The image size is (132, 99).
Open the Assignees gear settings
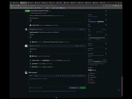click(106, 15)
